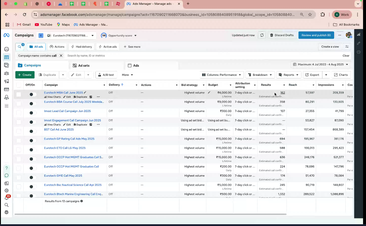Click the customize view sliders icon
This screenshot has width=366, height=226.
[347, 47]
